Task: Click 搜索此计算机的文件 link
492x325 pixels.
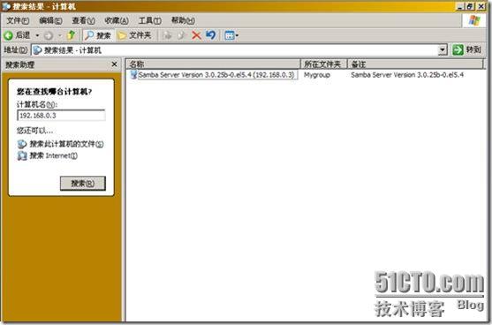Action: point(66,144)
